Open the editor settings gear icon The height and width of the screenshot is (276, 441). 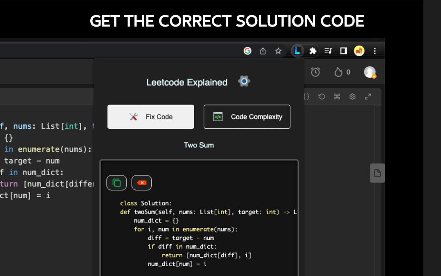coord(352,97)
